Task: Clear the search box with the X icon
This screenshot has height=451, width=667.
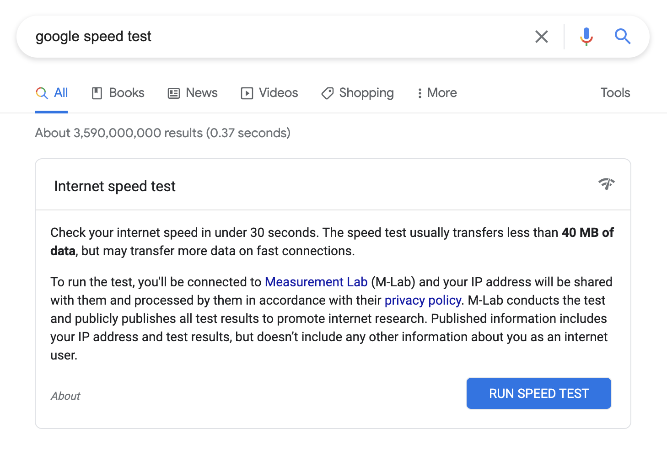Action: click(542, 37)
